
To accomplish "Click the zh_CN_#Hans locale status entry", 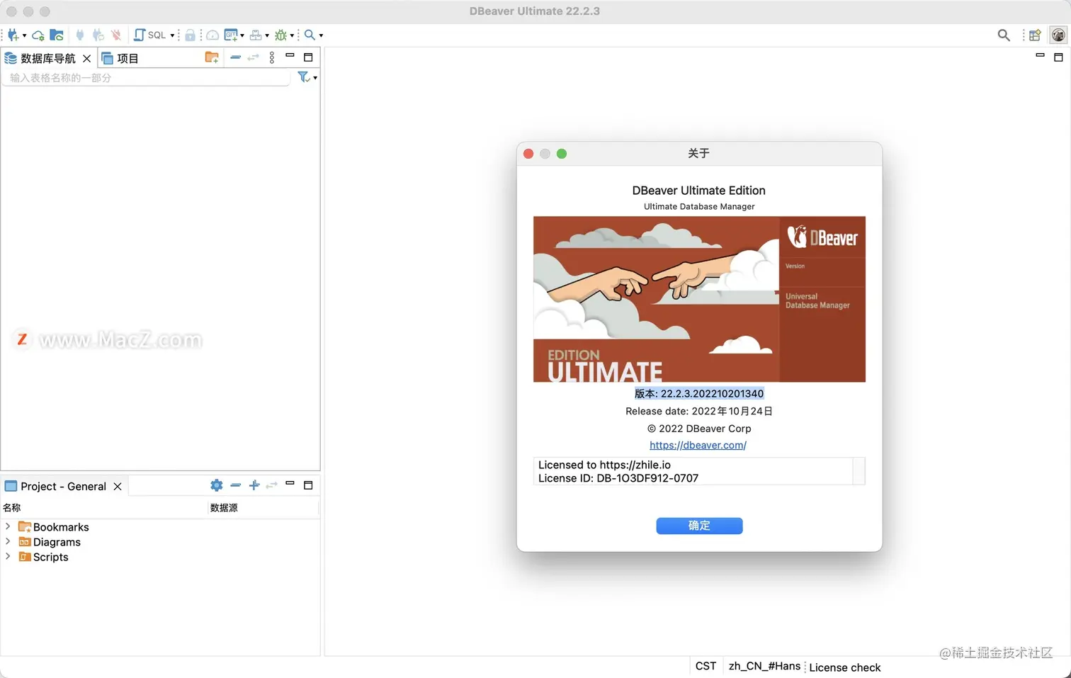I will pyautogui.click(x=764, y=666).
